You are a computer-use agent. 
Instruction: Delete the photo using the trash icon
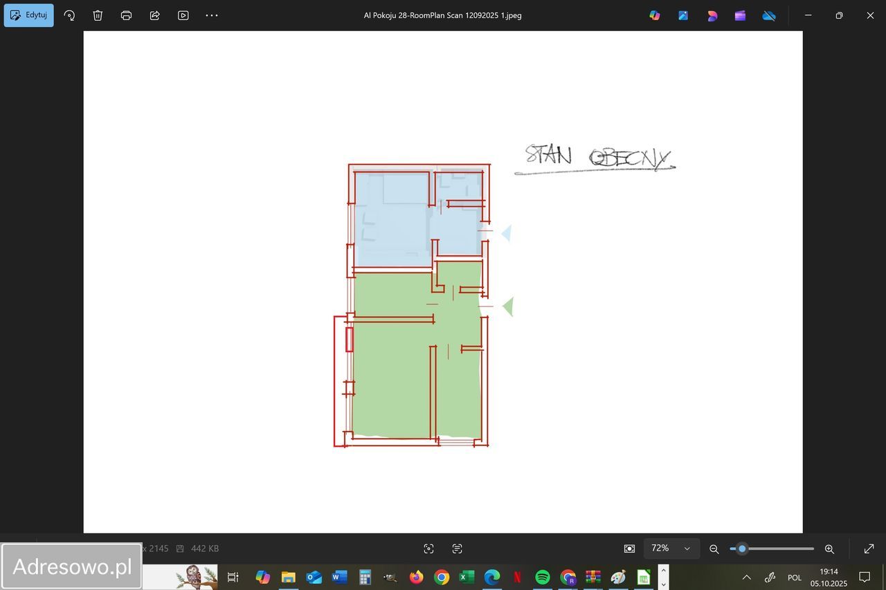click(x=98, y=15)
